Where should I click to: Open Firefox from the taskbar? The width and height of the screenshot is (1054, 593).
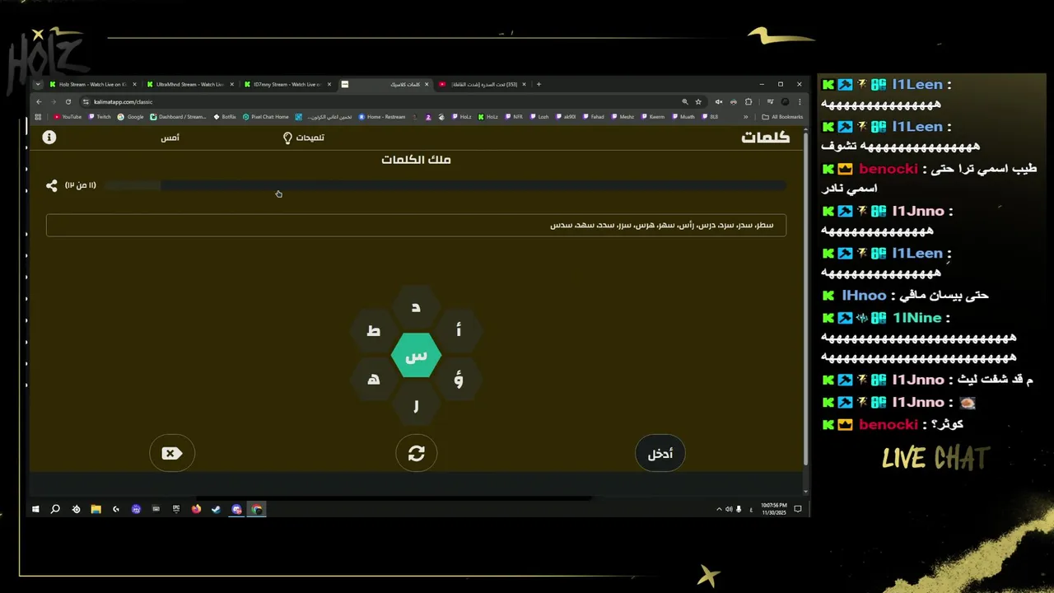pos(196,509)
